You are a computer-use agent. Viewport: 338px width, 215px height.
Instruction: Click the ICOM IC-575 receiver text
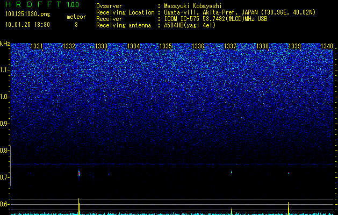point(215,19)
